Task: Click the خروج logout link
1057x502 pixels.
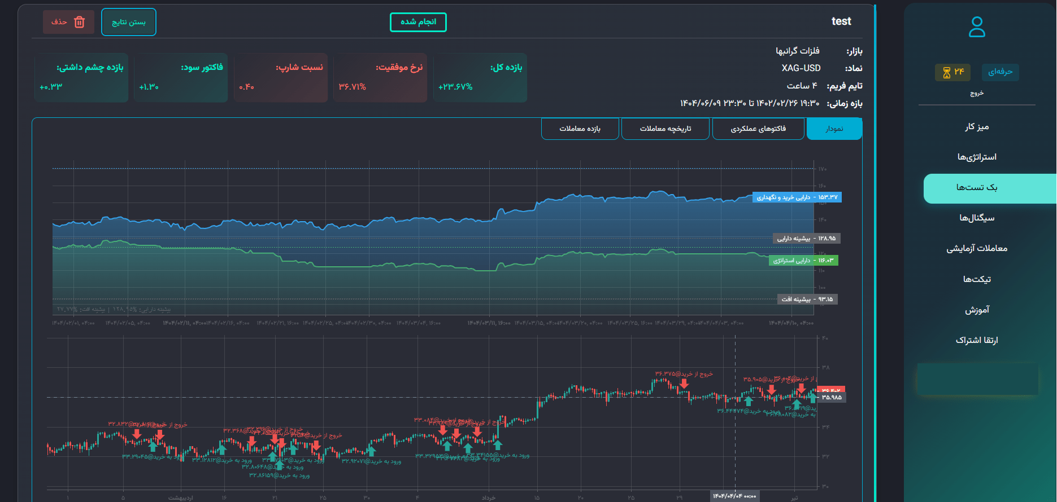Action: click(977, 93)
